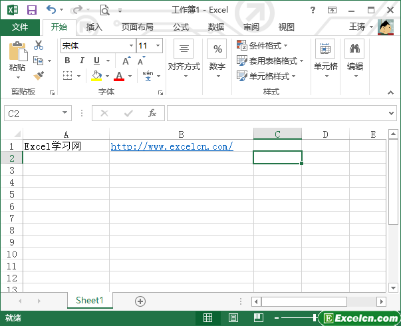Toggle Underline formatting
Screen dimensions: 401x326
(x=97, y=61)
